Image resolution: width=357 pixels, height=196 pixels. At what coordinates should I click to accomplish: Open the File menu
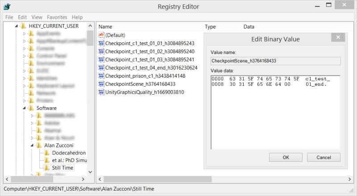coord(9,17)
